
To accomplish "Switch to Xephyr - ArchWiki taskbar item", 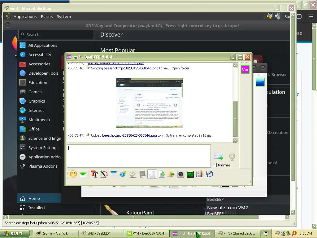I will click(x=55, y=233).
